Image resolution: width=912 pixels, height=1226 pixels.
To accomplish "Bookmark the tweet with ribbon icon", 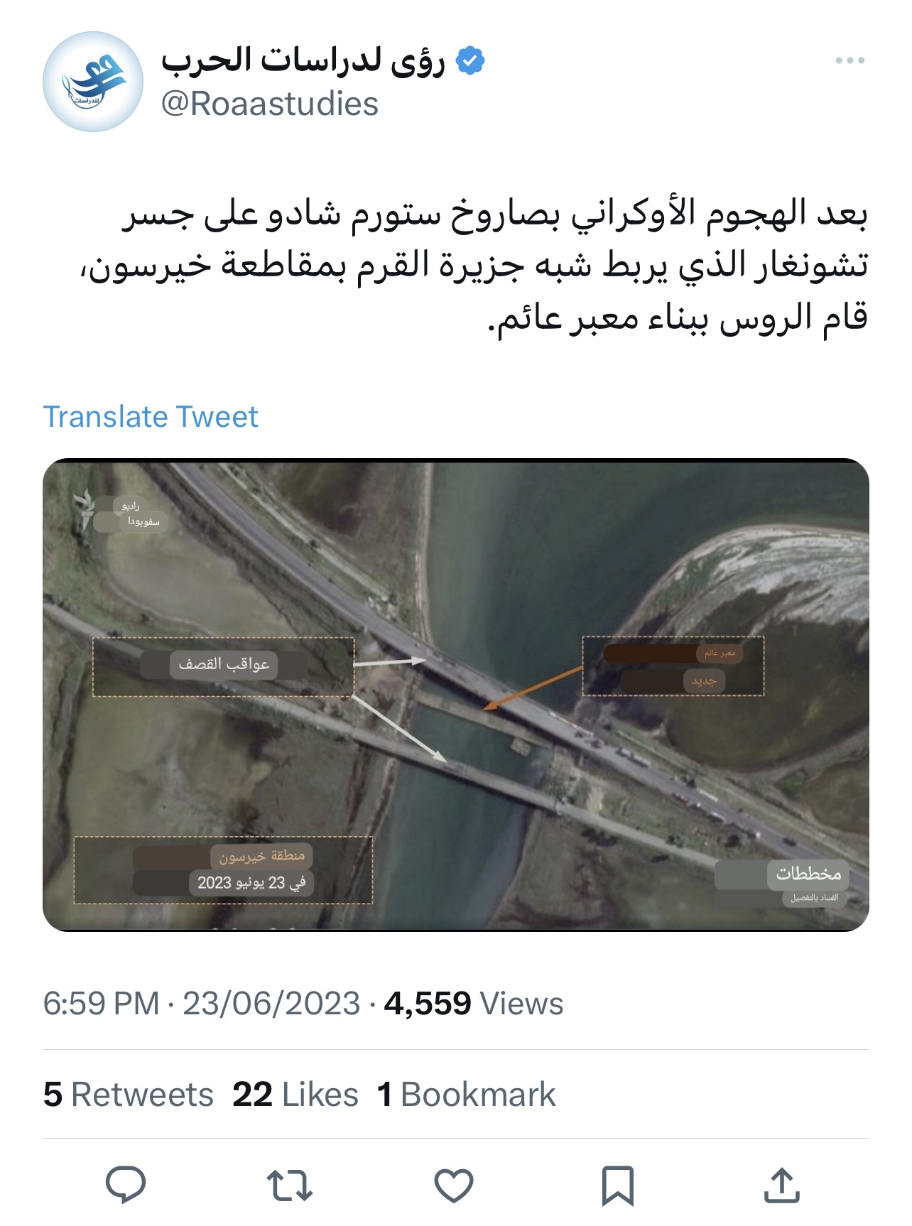I will pos(618,1186).
